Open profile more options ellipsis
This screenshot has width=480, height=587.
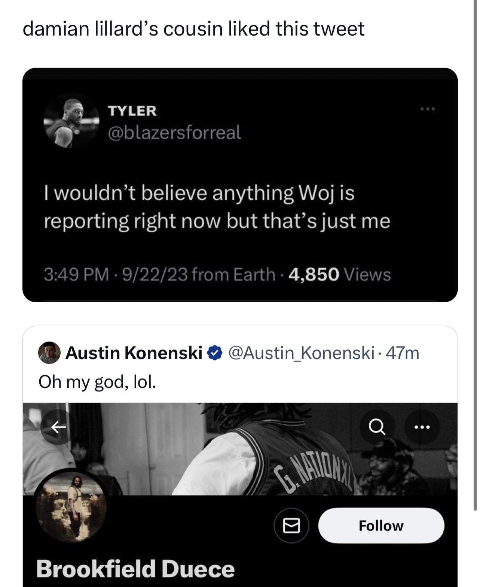[x=422, y=427]
